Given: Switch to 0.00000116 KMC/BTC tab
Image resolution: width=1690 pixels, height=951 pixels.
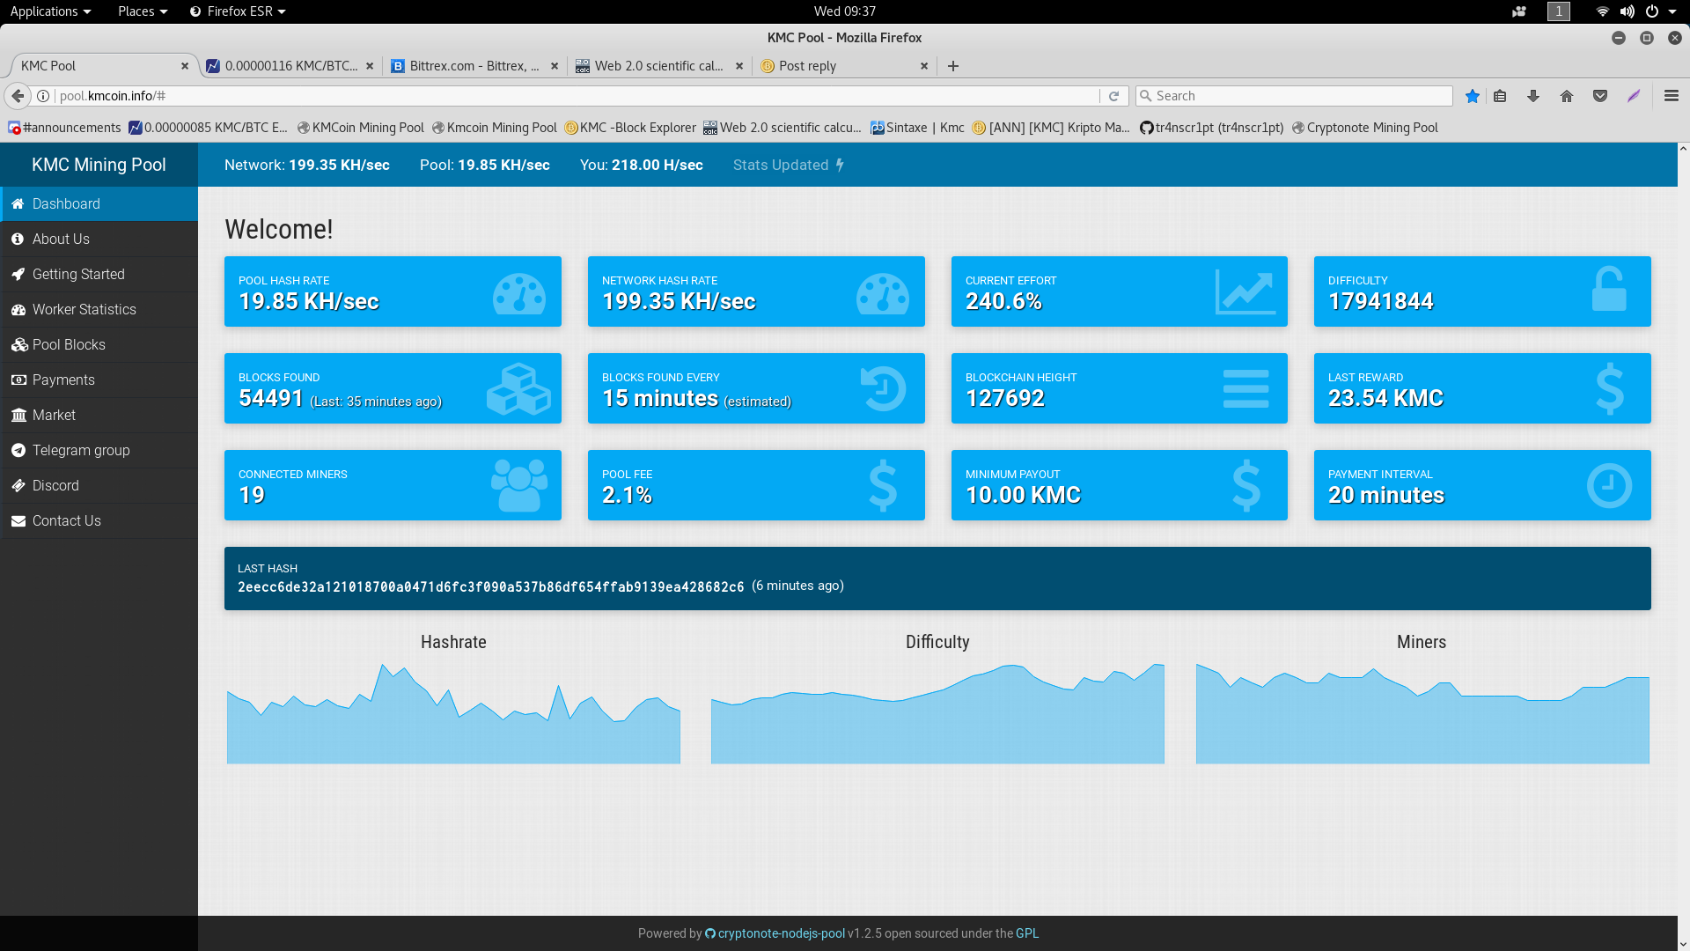Looking at the screenshot, I should pyautogui.click(x=290, y=66).
